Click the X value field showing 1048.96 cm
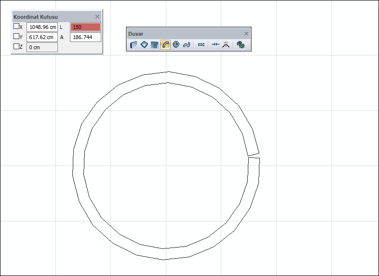379x276 pixels. [x=42, y=27]
